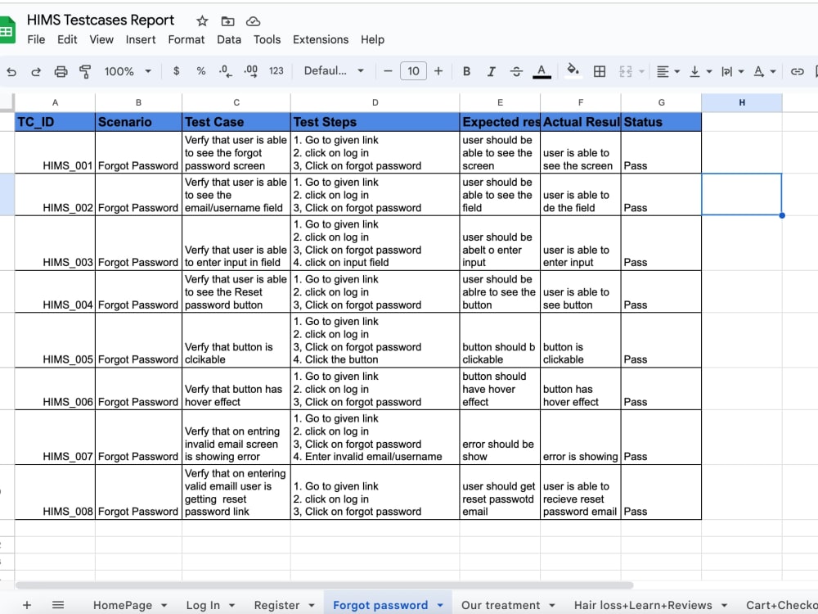The height and width of the screenshot is (614, 818).
Task: Change text color with the A color swatch
Action: (x=541, y=71)
